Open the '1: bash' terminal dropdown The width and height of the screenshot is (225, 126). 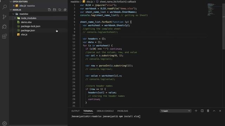175,111
